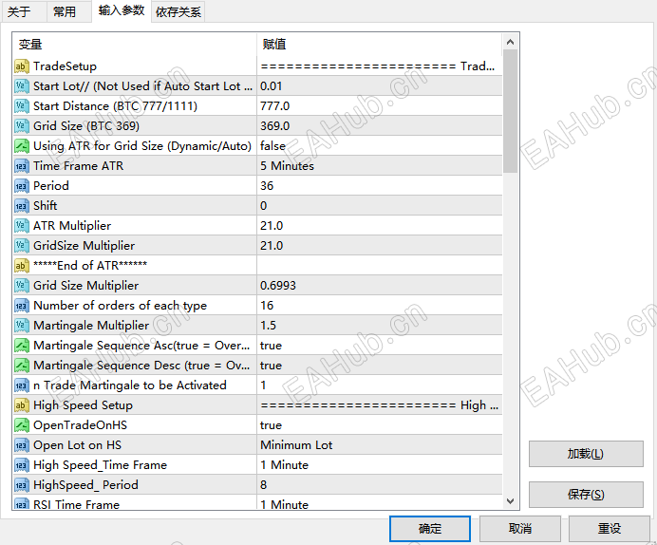The height and width of the screenshot is (545, 657).
Task: Edit the Grid Size value 369.0
Action: click(380, 126)
